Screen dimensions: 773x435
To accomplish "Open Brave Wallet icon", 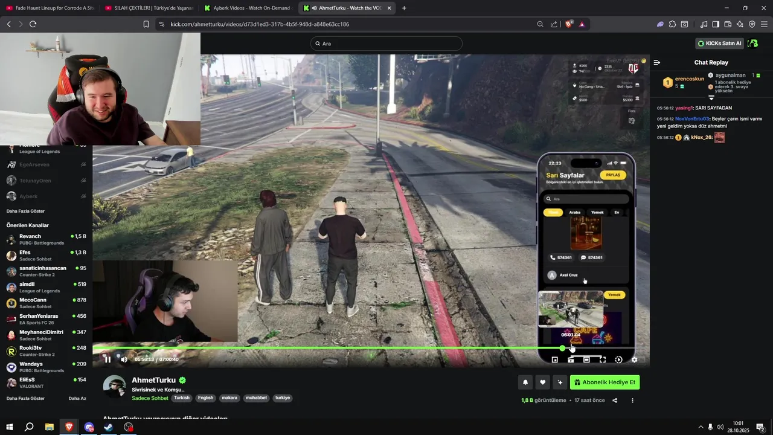I will click(x=728, y=24).
